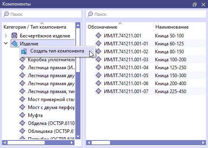The width and height of the screenshot is (208, 148).
Task: Click the 'Изделие' category icon
Action: 14,43
